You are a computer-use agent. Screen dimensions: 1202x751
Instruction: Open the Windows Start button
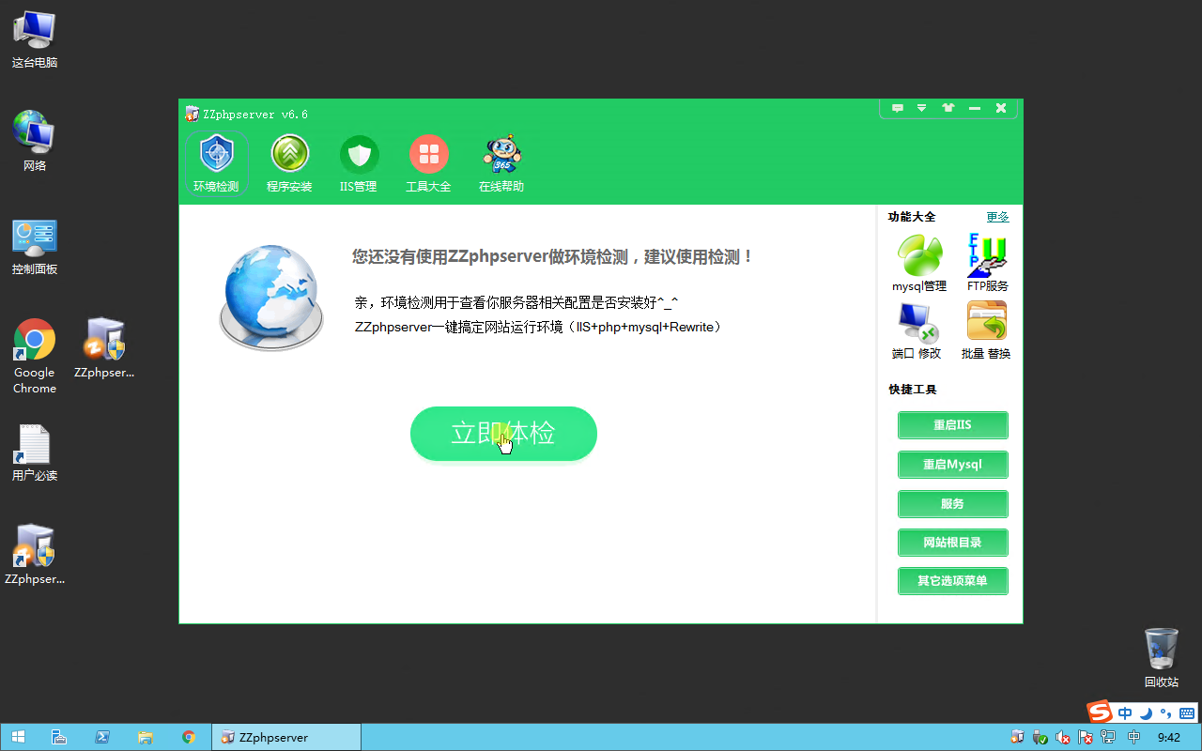tap(18, 737)
